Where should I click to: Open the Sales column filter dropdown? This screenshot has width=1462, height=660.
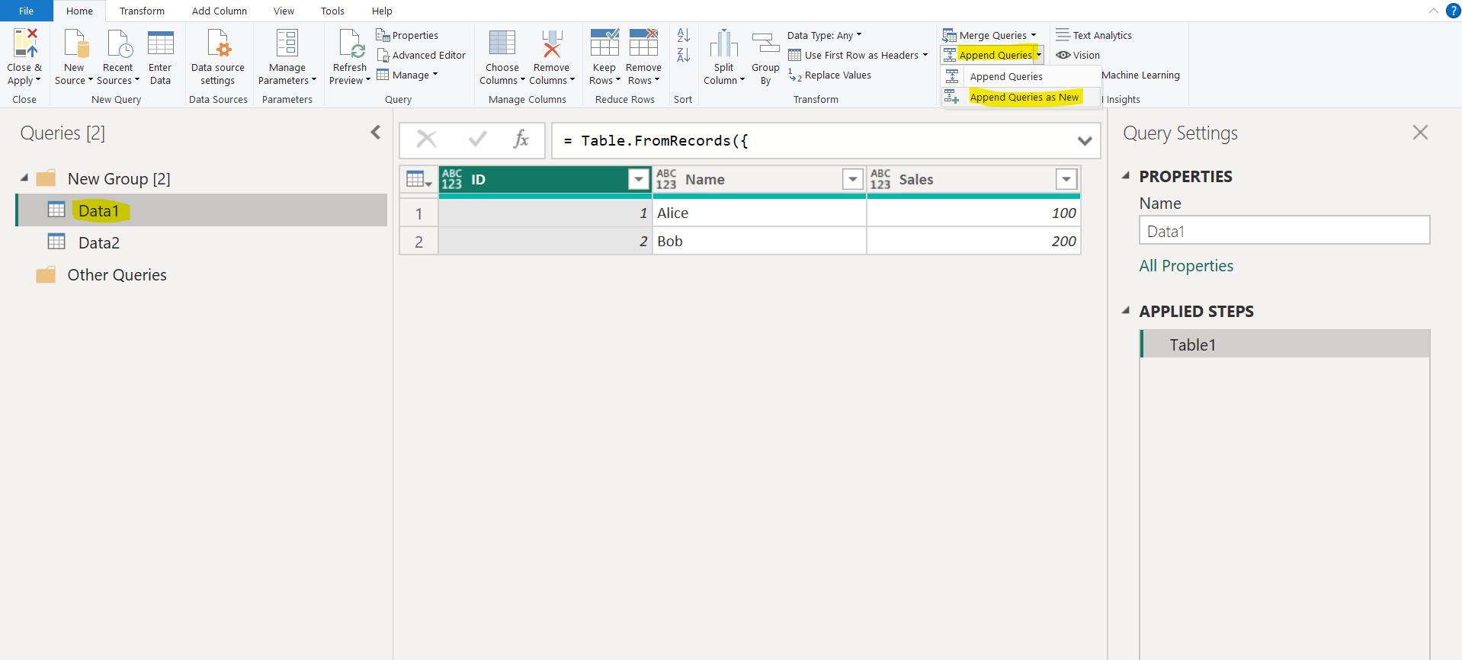click(x=1066, y=179)
